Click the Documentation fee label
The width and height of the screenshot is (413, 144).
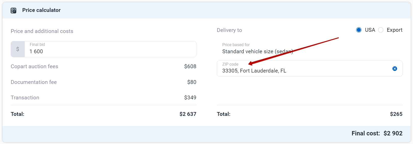(34, 82)
